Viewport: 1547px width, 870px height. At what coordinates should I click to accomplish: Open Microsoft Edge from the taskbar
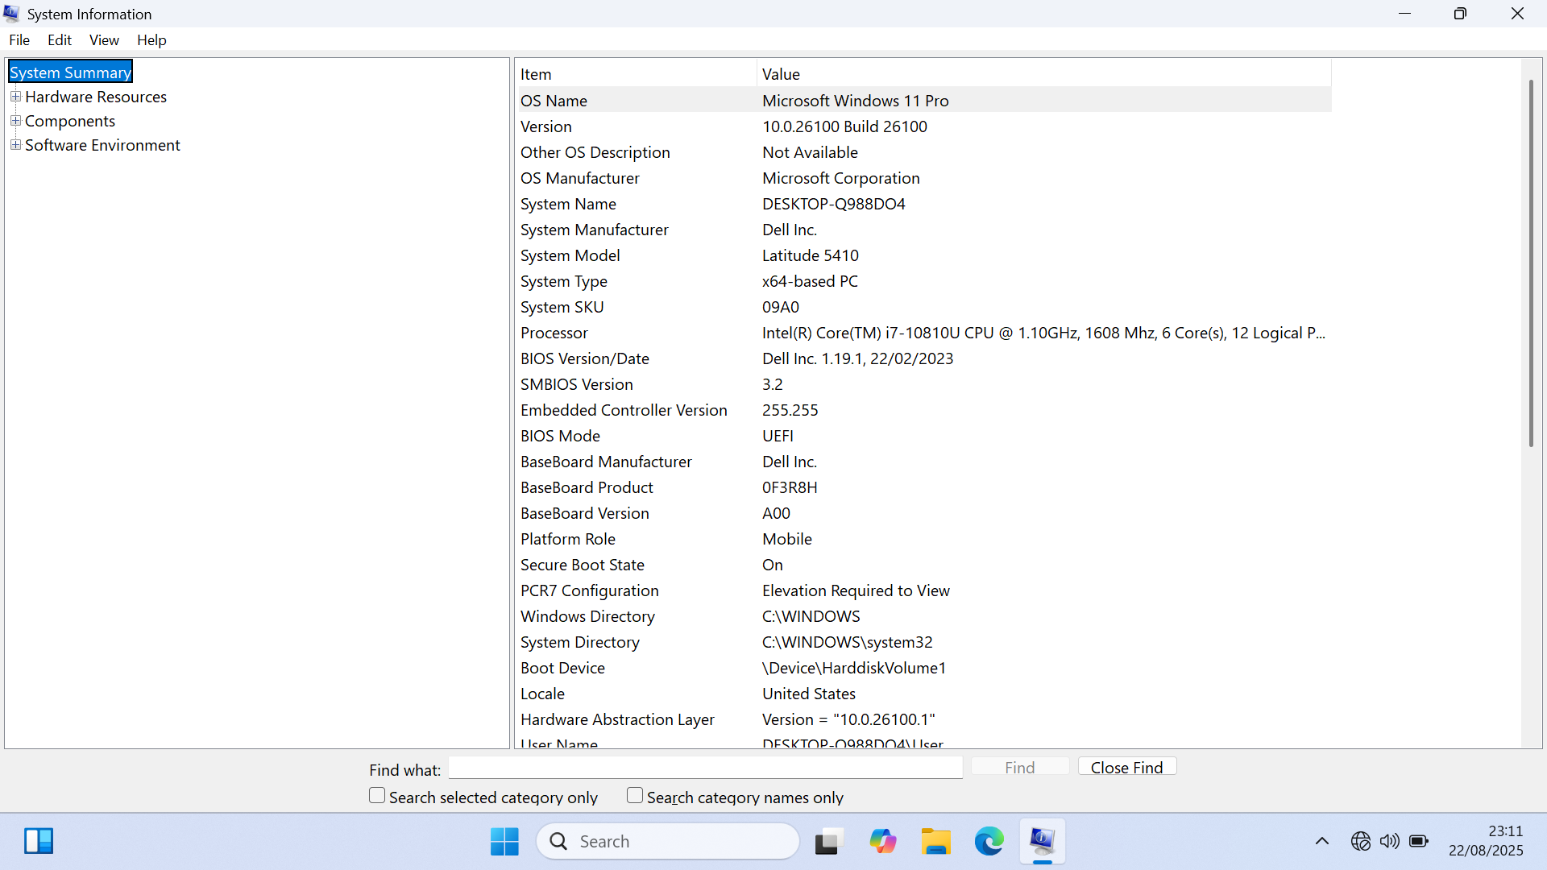coord(989,841)
